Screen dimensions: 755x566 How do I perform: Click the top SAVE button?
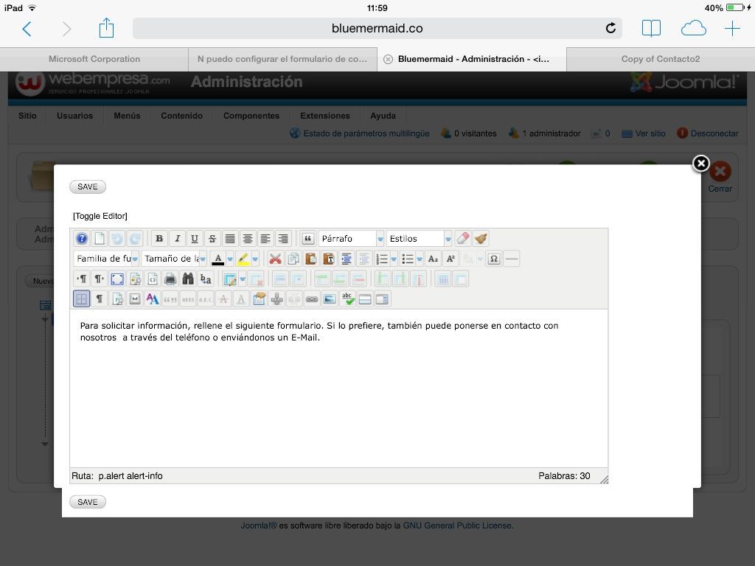tap(88, 186)
